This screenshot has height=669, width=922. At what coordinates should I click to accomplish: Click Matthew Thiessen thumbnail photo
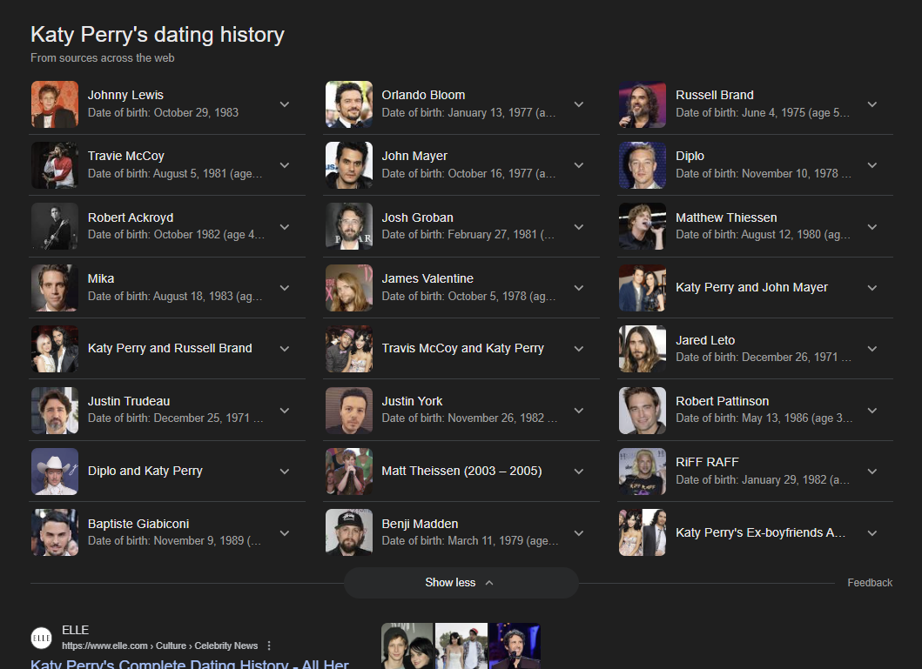(643, 227)
